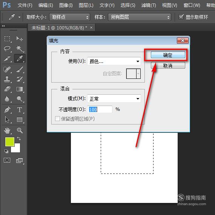The width and height of the screenshot is (215, 215).
Task: Select the Pen tool
Action: [x=7, y=109]
